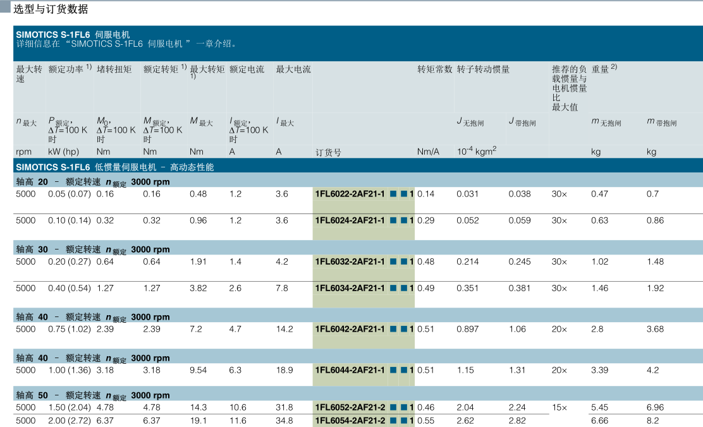Image resolution: width=703 pixels, height=427 pixels.
Task: Click order number 1FL6032-2AF21-1
Action: coord(350,262)
